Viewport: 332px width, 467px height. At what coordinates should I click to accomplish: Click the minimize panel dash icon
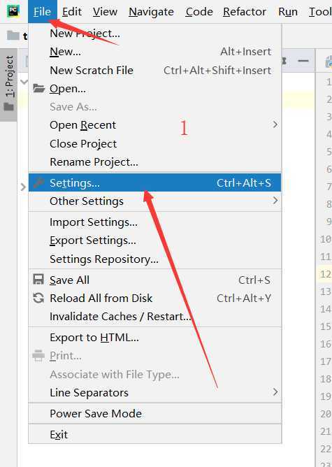tap(303, 61)
